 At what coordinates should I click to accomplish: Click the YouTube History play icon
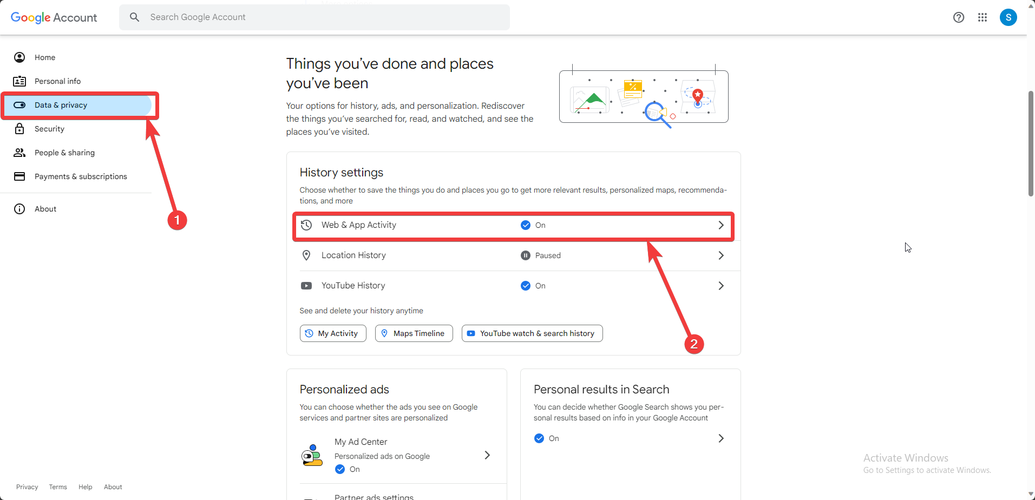pyautogui.click(x=306, y=286)
